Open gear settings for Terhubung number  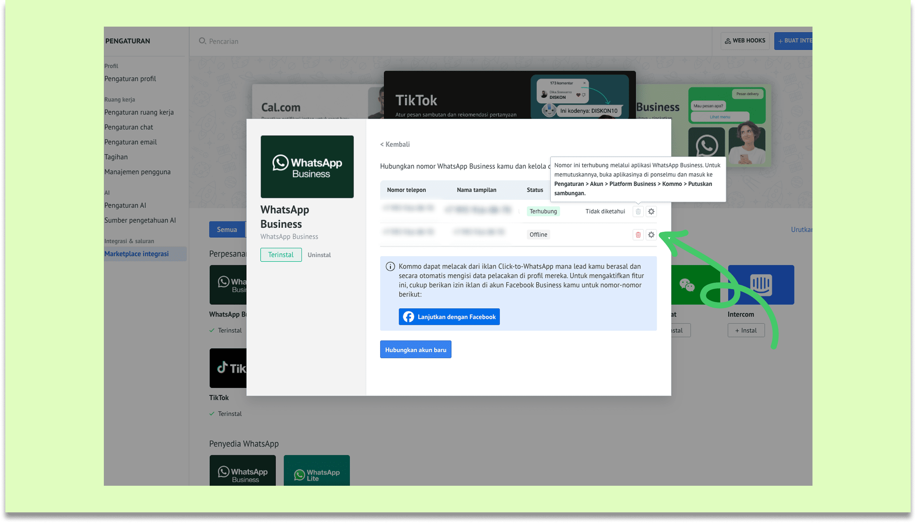[x=651, y=212]
